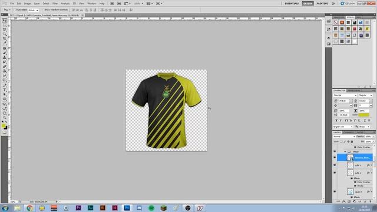
Task: Add a layer style via fx button
Action: 344,201
